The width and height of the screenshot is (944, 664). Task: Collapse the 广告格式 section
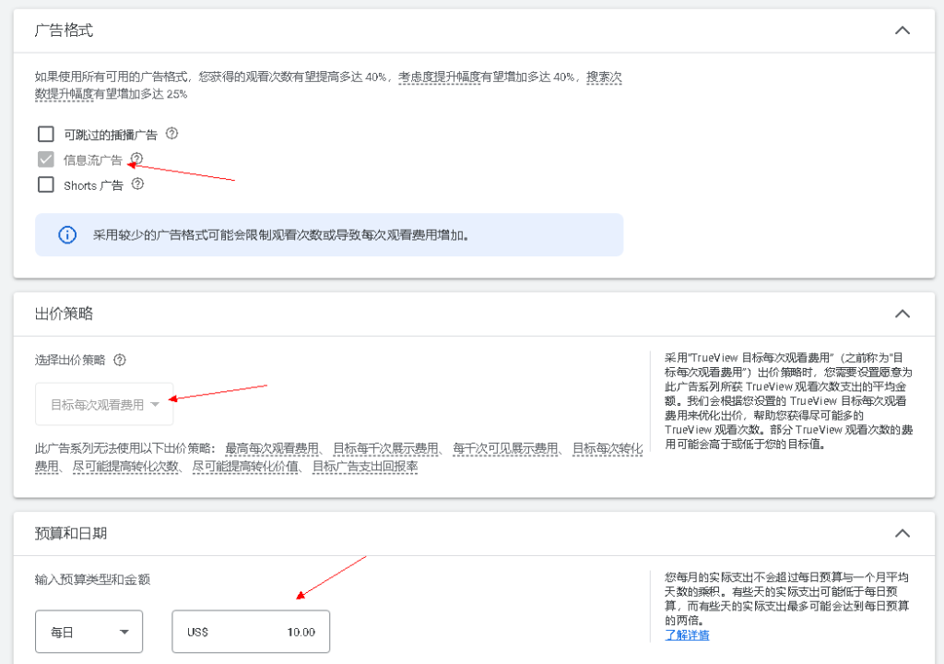[x=902, y=30]
